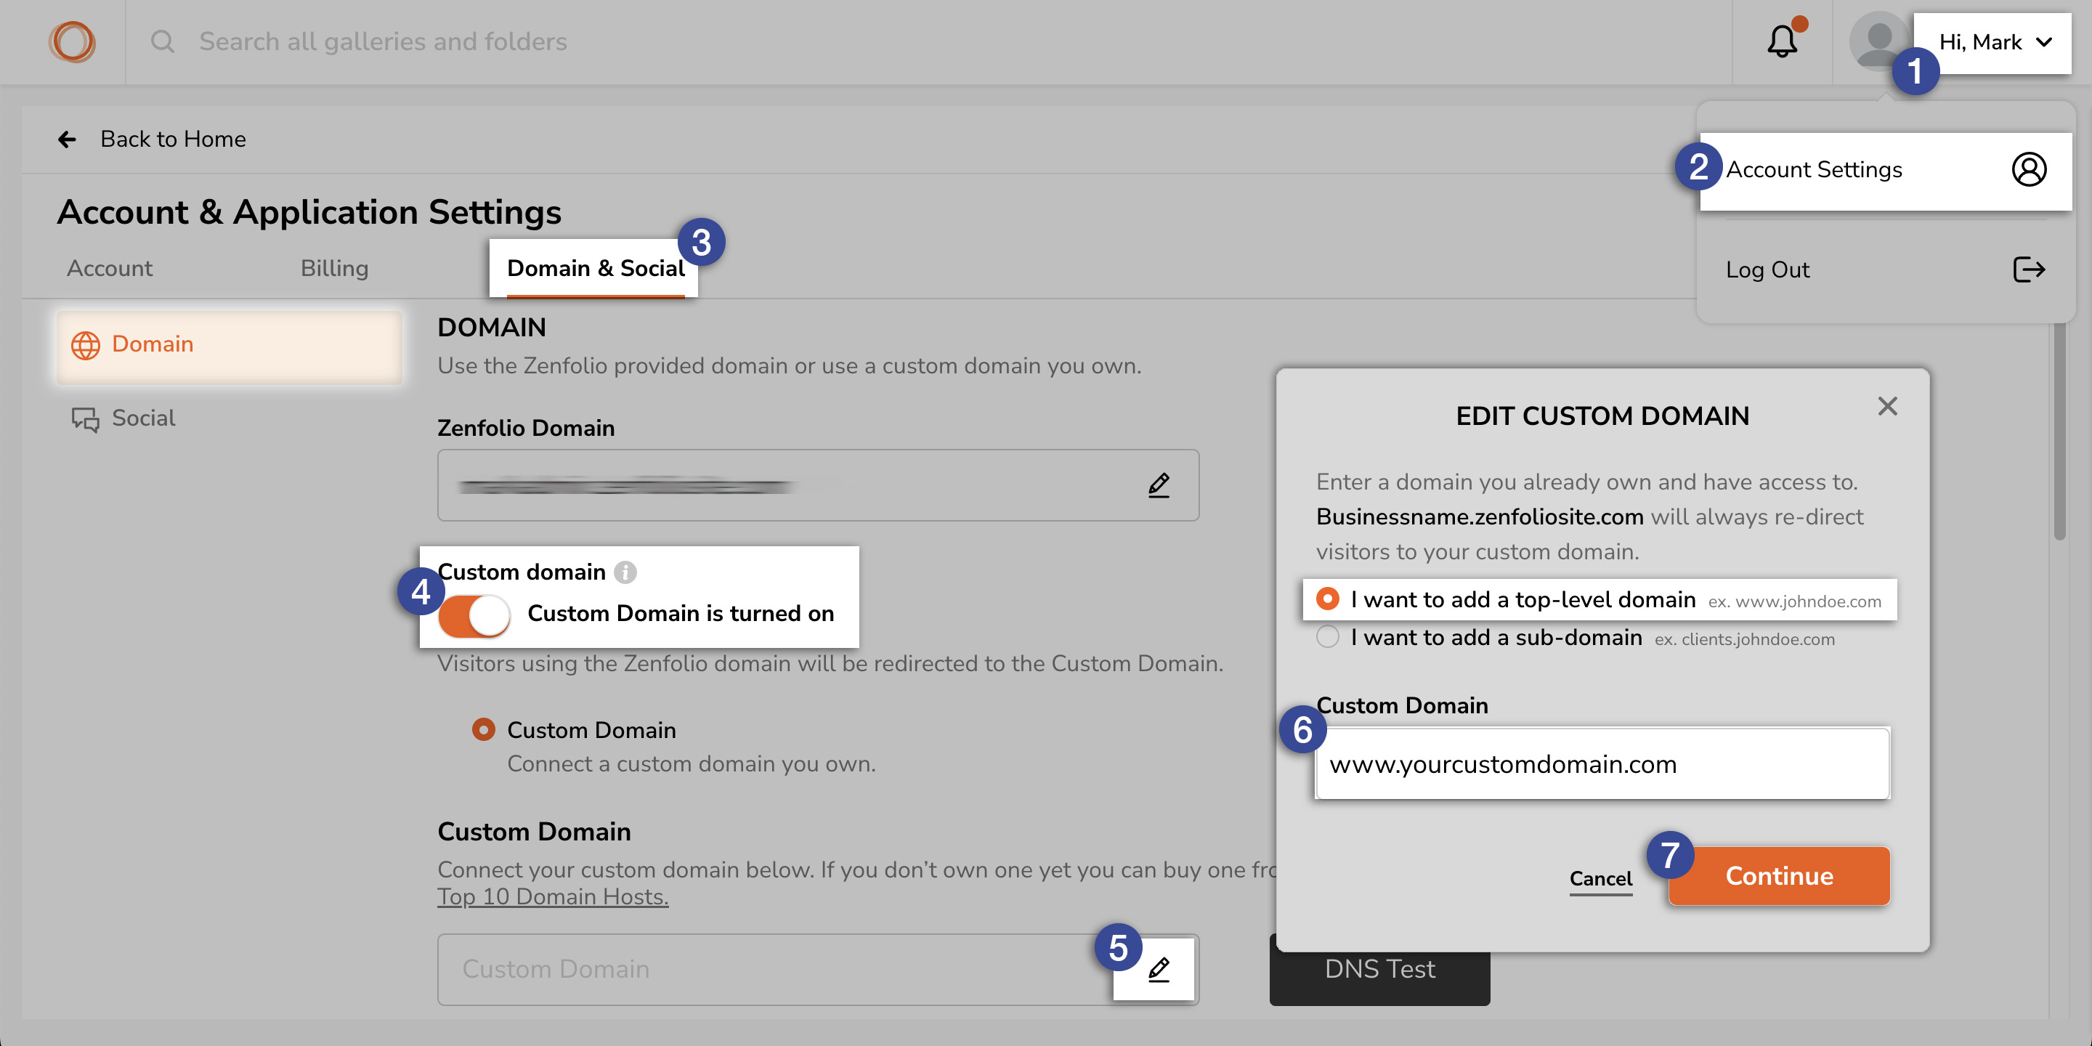Image resolution: width=2092 pixels, height=1046 pixels.
Task: Click the Continue button
Action: click(x=1778, y=876)
